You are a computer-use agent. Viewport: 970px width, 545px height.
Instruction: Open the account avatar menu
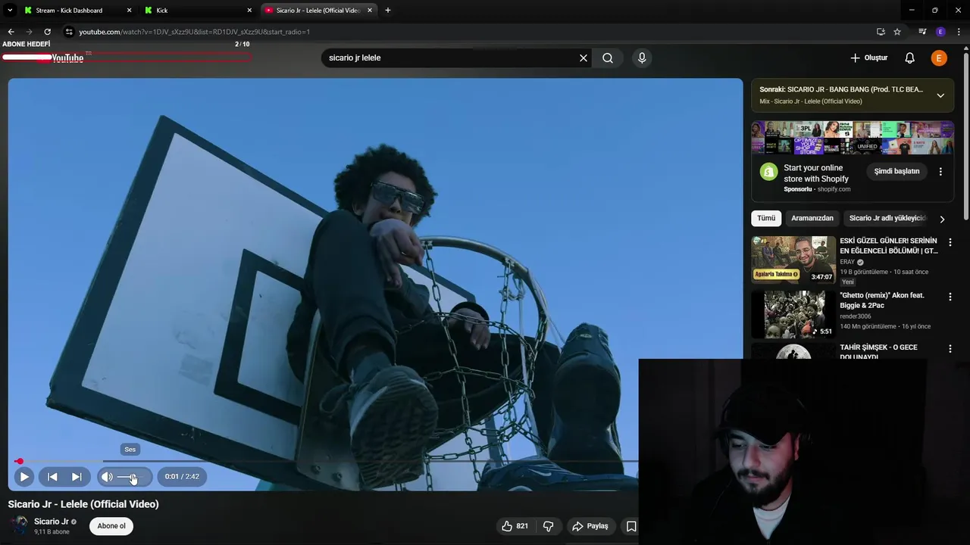(939, 58)
